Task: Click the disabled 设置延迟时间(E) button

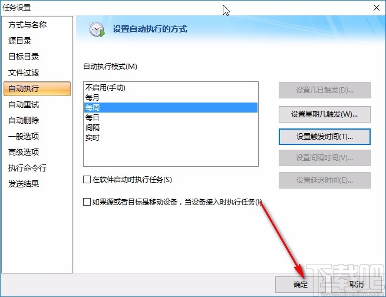Action: (x=325, y=180)
